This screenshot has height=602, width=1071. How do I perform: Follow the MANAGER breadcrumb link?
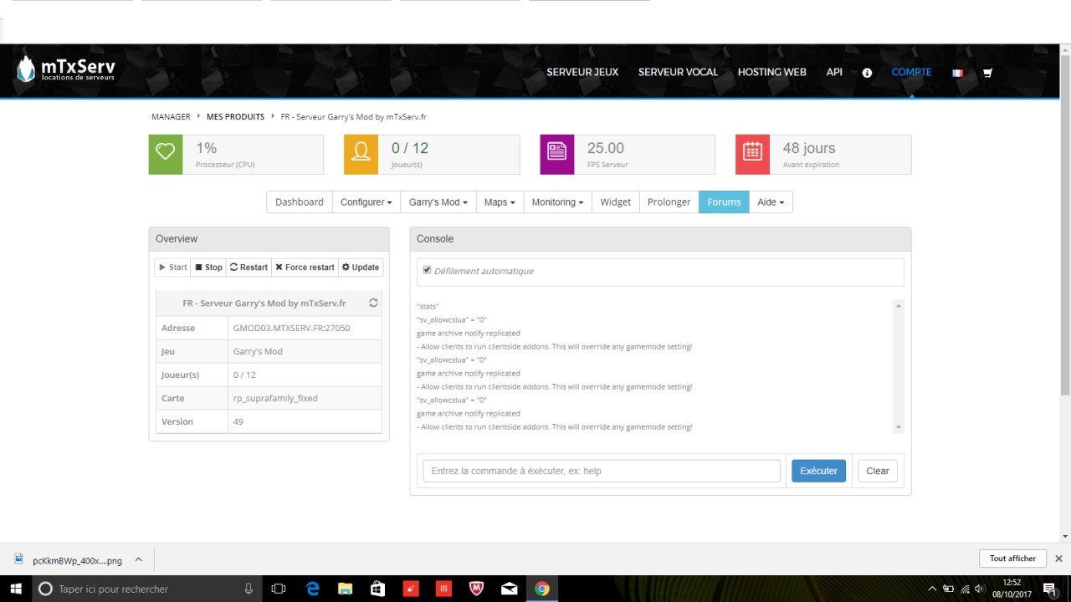[x=171, y=117]
